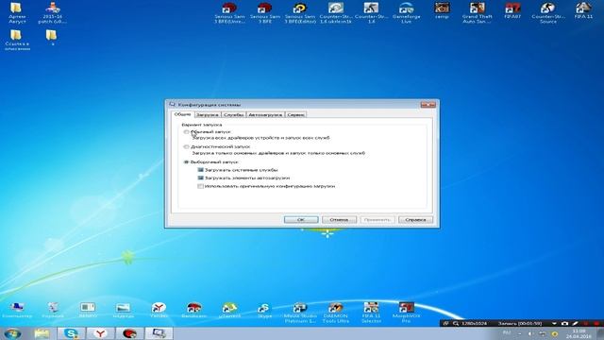Enable Использовать оригинальную конфигурацию загрузки checkbox

click(x=200, y=186)
